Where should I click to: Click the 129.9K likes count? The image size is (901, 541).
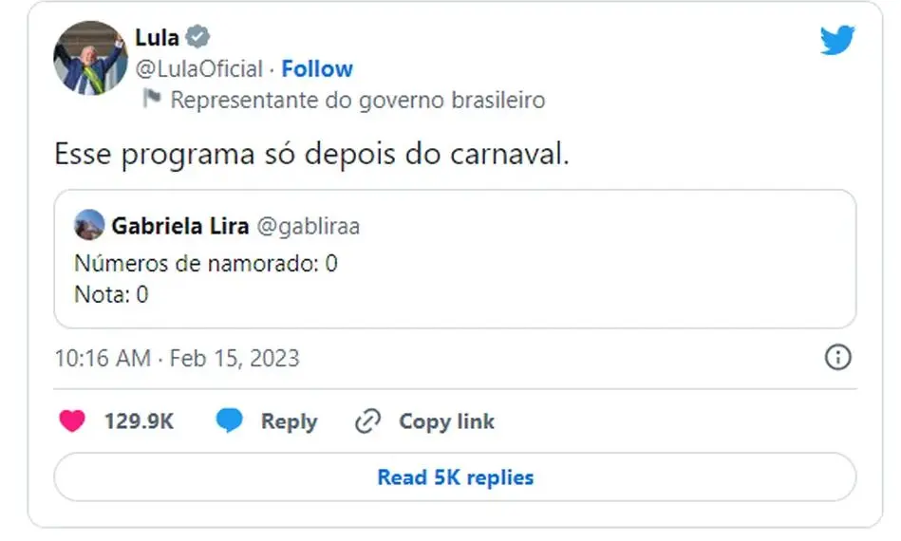click(139, 421)
